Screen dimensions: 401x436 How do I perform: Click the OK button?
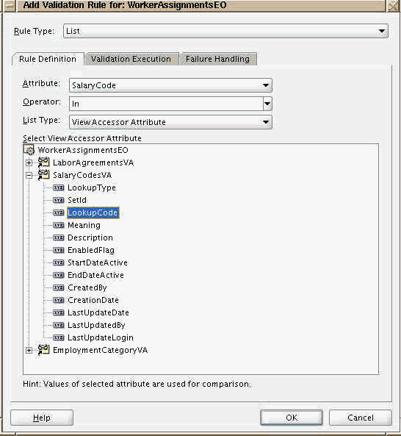coord(292,418)
